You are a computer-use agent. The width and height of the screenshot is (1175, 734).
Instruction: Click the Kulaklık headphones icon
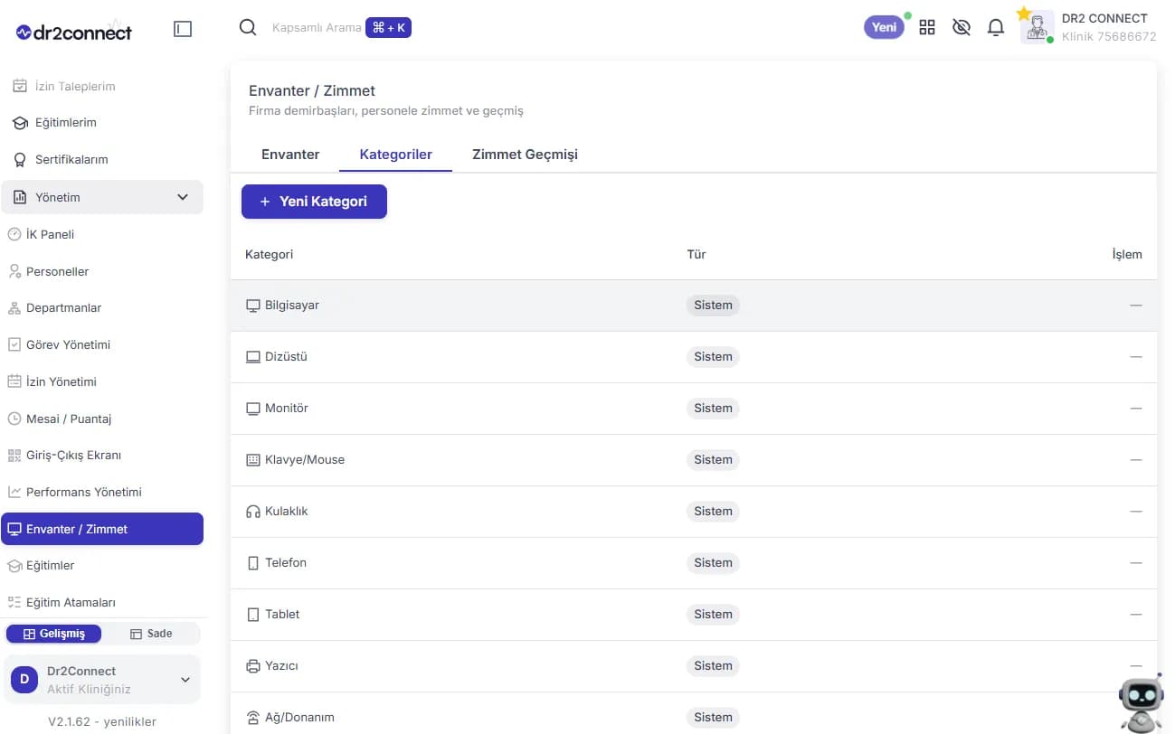click(x=253, y=512)
